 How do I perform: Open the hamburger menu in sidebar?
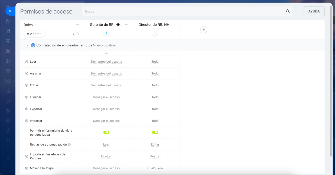(x=8, y=5)
